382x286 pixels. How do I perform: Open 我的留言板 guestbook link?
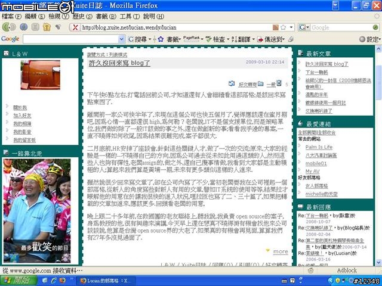point(24,140)
